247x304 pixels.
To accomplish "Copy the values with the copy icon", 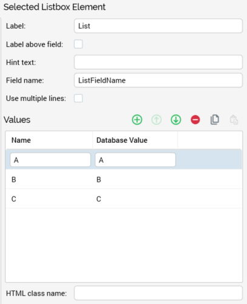I will [x=215, y=120].
